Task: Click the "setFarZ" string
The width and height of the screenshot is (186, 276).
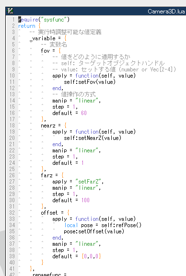Action: coord(88,182)
